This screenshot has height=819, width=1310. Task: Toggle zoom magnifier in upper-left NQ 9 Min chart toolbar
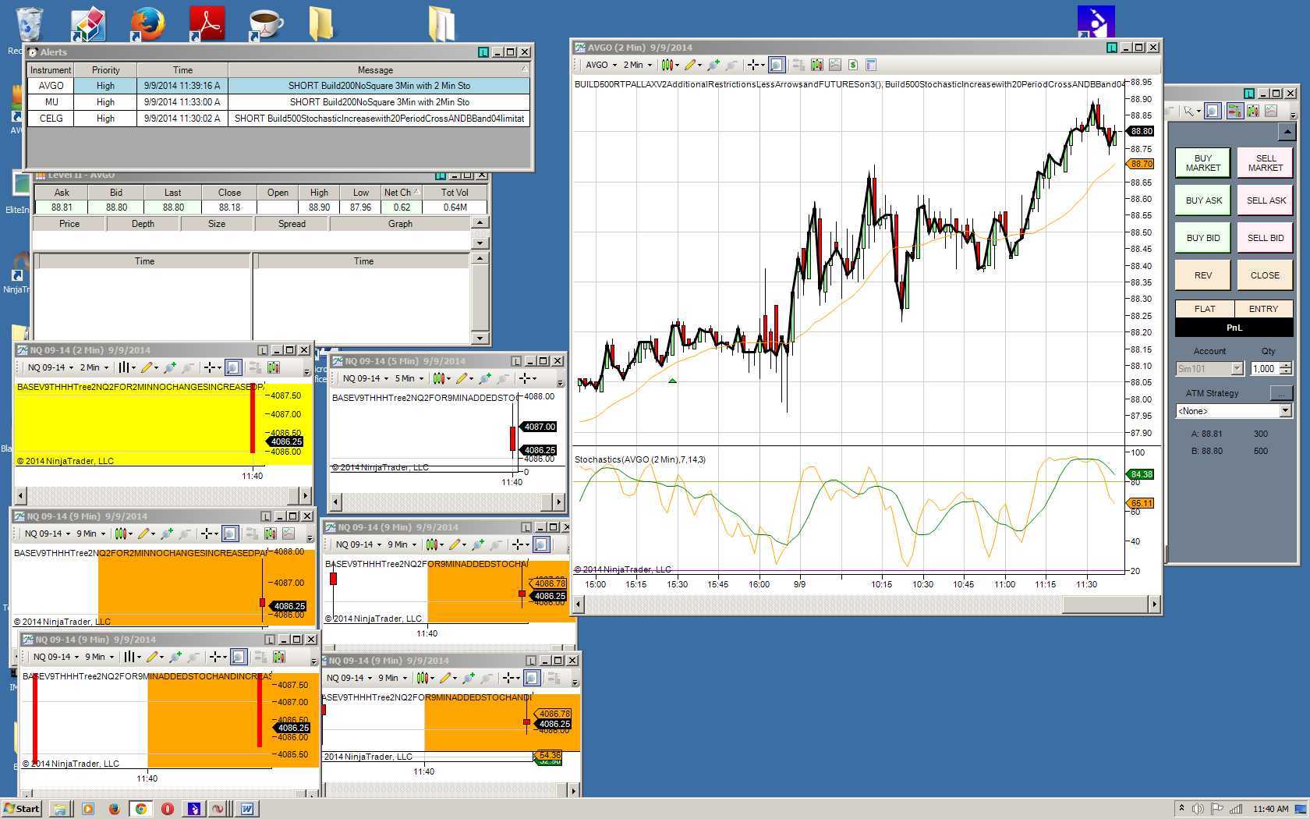point(230,534)
